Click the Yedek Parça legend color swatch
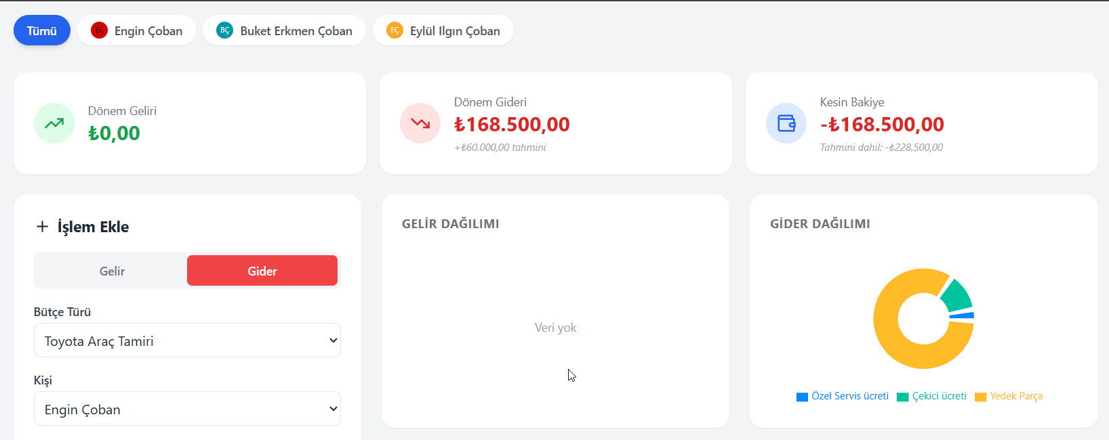This screenshot has width=1109, height=440. point(980,397)
